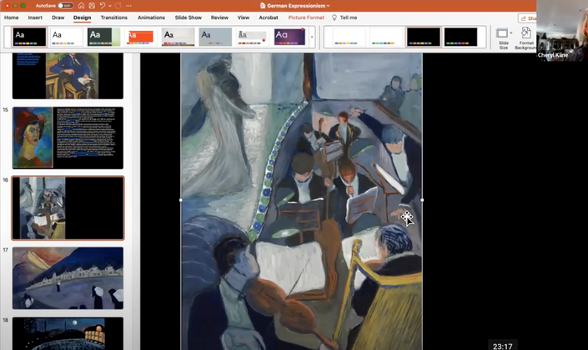This screenshot has width=588, height=350.
Task: Click the Undo arrow icon
Action: [102, 6]
